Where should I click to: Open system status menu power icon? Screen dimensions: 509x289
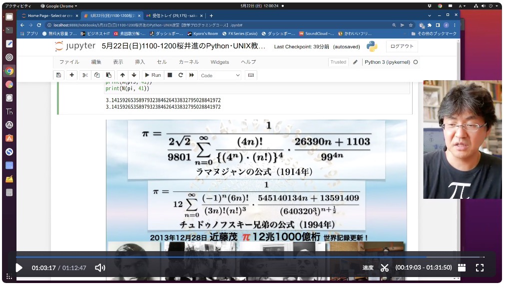tap(492, 6)
